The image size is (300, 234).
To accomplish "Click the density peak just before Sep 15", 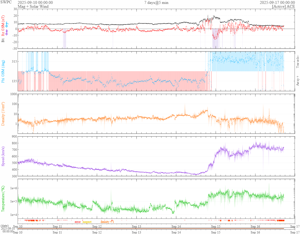I will (207, 110).
